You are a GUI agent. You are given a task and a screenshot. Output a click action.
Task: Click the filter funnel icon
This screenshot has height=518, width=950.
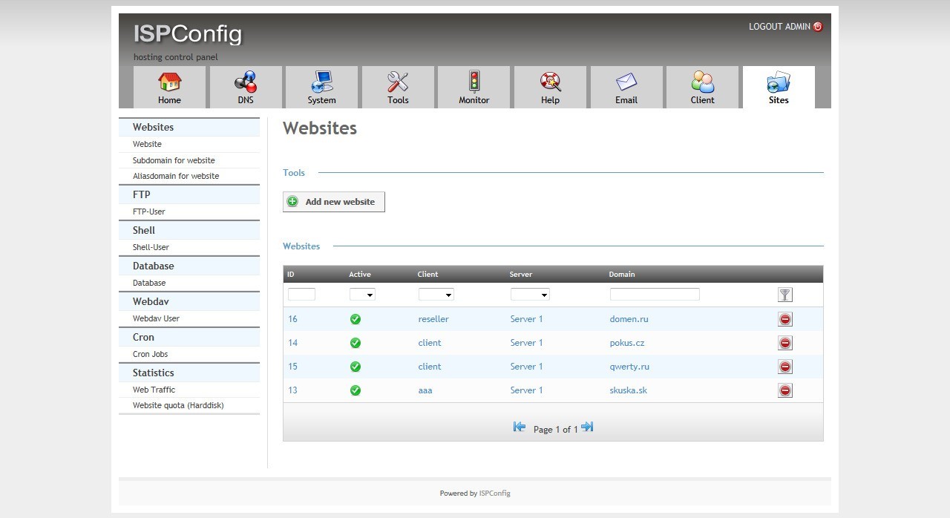click(785, 295)
